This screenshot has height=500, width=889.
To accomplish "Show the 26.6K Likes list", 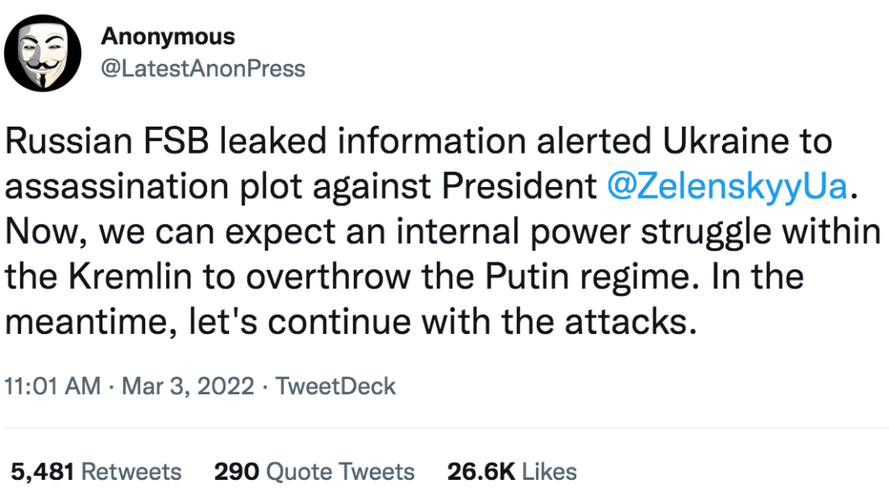I will (x=512, y=471).
